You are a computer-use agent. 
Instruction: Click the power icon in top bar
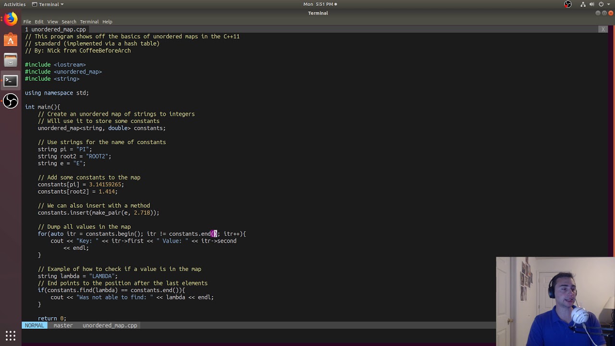(x=601, y=4)
